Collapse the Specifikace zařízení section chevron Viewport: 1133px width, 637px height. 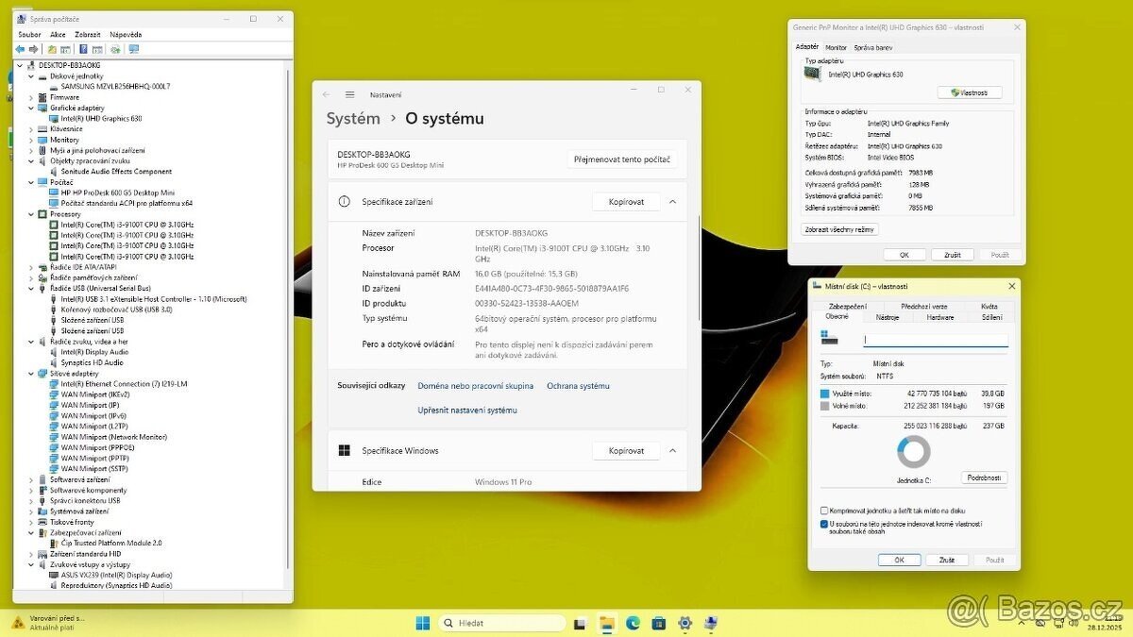pyautogui.click(x=671, y=201)
